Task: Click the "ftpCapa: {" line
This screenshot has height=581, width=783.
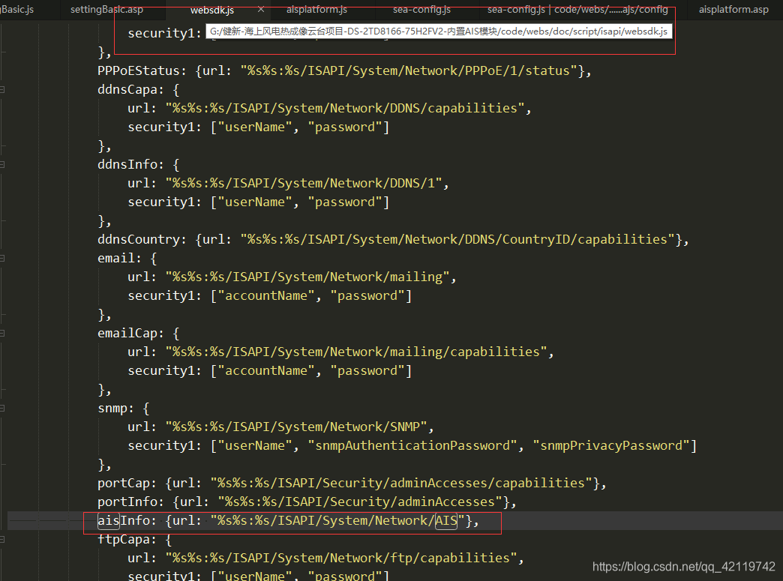Action: [x=134, y=540]
